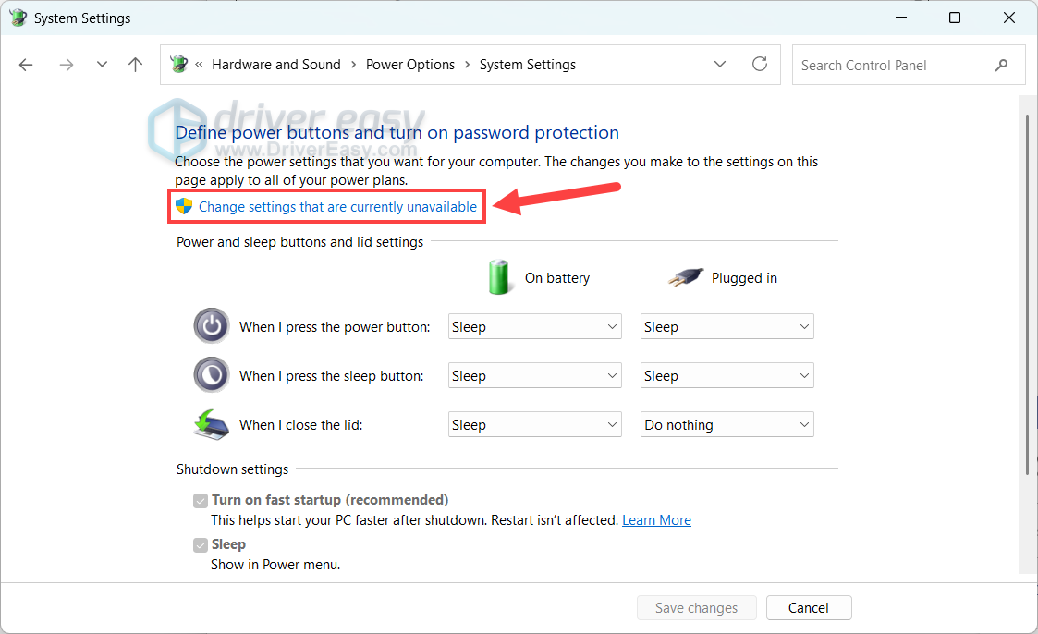Click When I close the lid label
Screen dimensions: 1038x634
(301, 425)
